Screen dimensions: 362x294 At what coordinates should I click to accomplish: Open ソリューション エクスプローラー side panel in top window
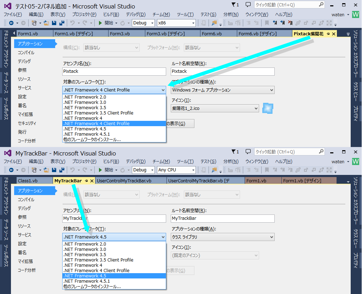[x=356, y=54]
